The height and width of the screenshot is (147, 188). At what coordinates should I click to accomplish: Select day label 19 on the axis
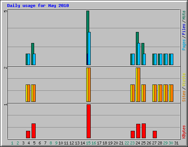[x=110, y=143]
